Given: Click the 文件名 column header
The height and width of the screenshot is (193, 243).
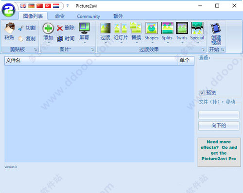Looking at the screenshot, I should pyautogui.click(x=91, y=61).
